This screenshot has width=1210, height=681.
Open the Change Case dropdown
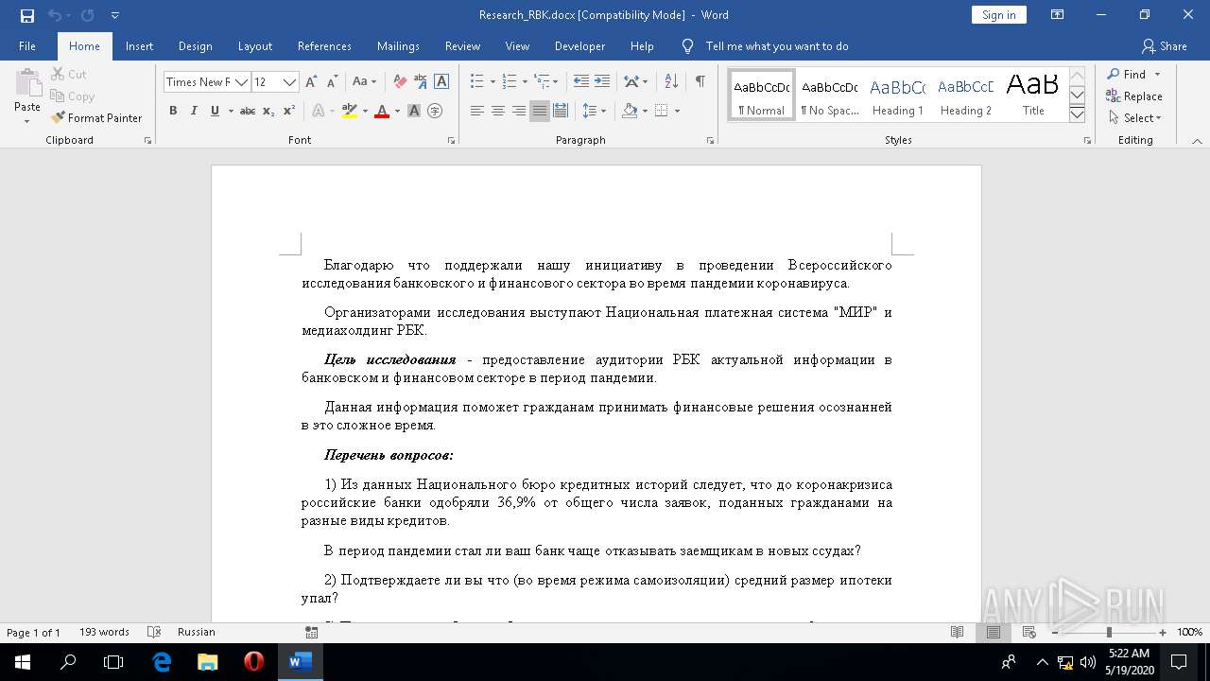click(x=364, y=82)
